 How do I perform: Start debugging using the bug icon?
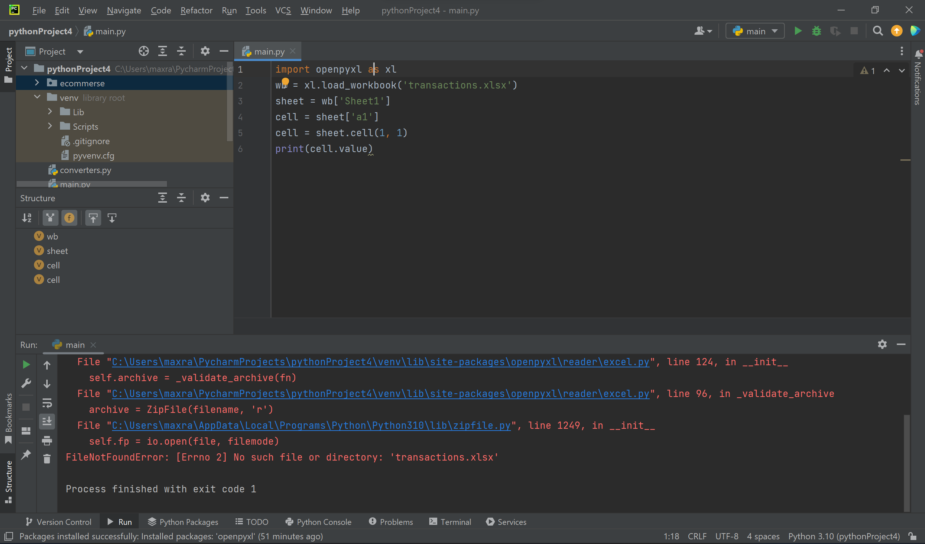[816, 31]
